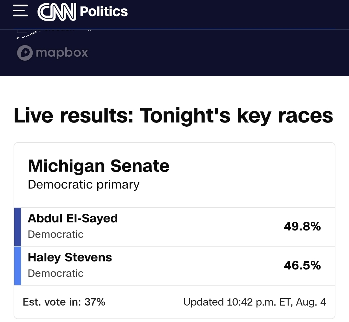Open the hamburger navigation menu

tap(20, 11)
